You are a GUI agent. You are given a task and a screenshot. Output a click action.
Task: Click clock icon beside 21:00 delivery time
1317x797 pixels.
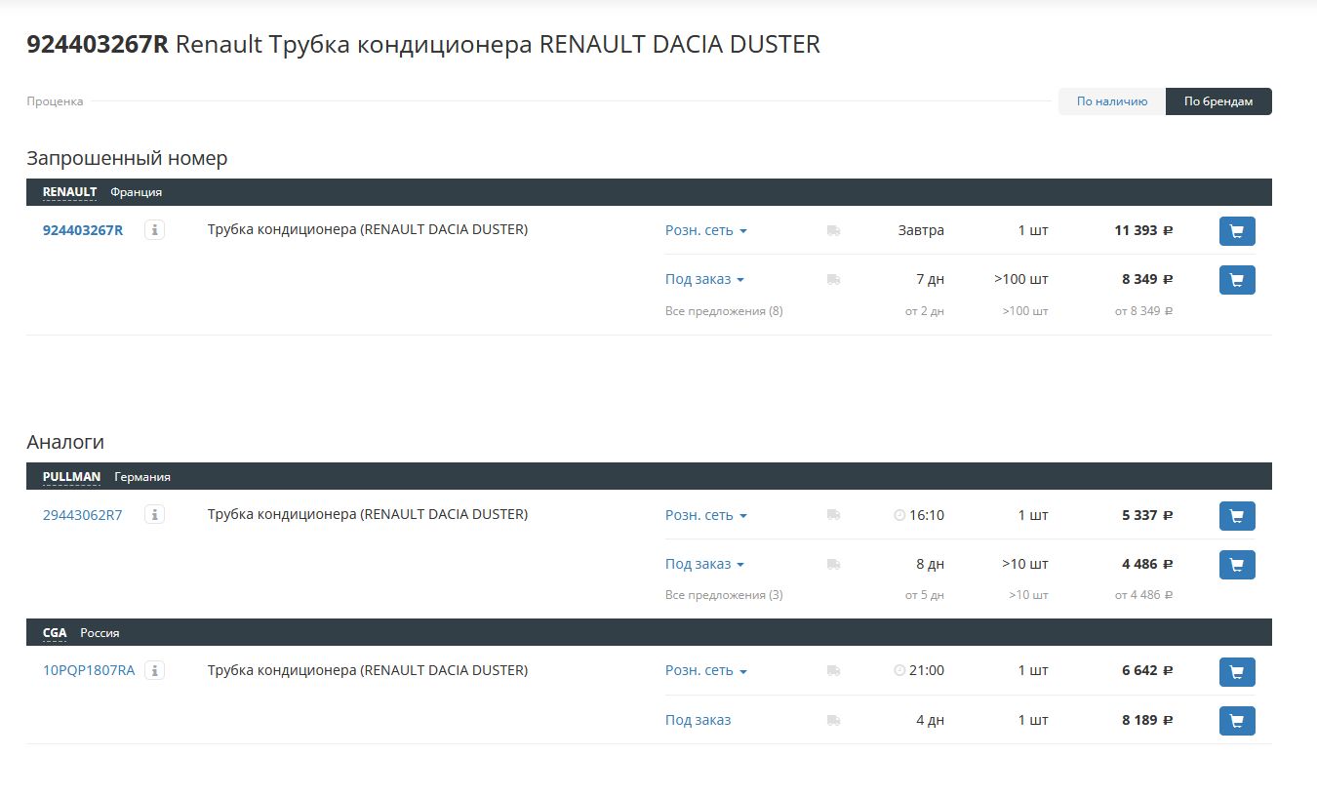[899, 671]
